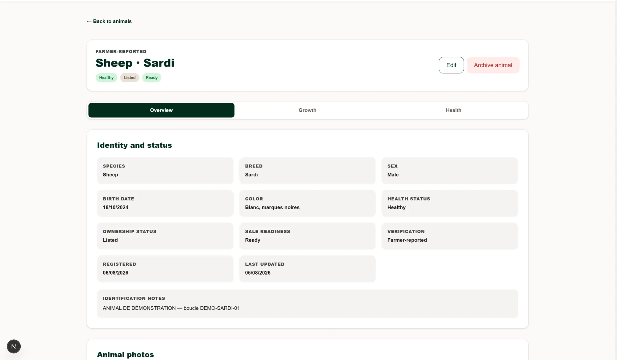Click the identification notes text DEMO-SARDI-01

220,308
